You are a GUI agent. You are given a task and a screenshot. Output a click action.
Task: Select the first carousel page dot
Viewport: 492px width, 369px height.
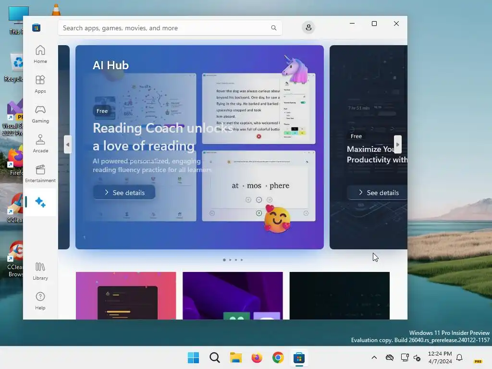point(224,260)
